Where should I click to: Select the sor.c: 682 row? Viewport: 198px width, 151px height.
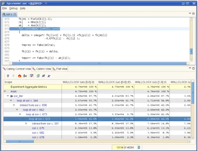click(97, 133)
